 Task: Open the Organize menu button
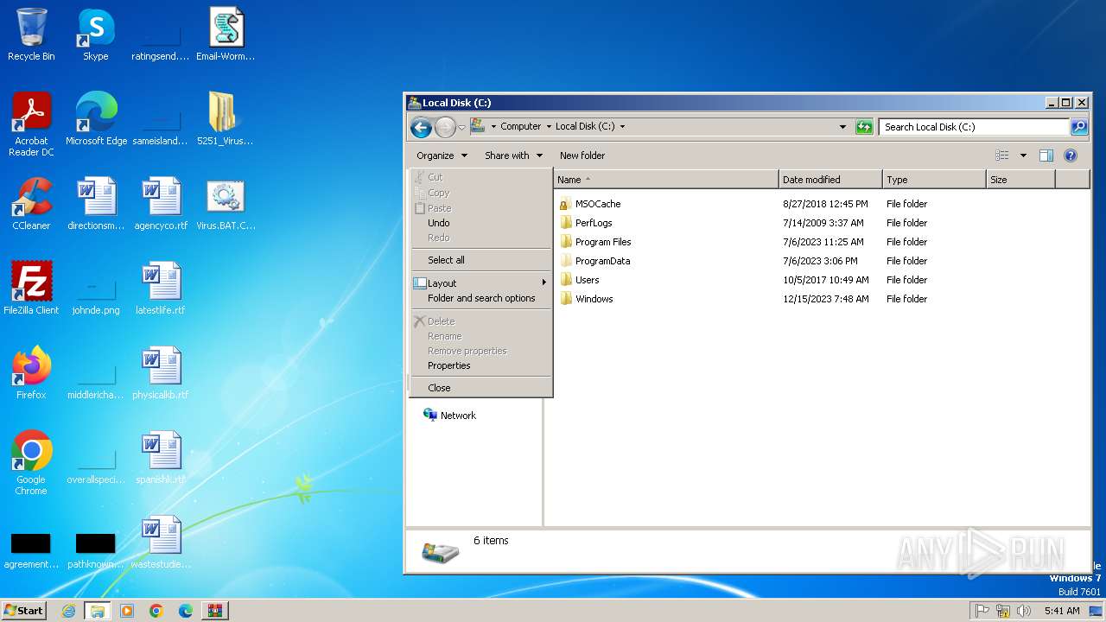click(x=442, y=155)
